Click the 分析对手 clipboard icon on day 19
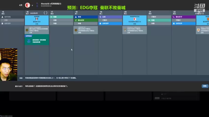Screen dimensions: 209x117 point(100,23)
